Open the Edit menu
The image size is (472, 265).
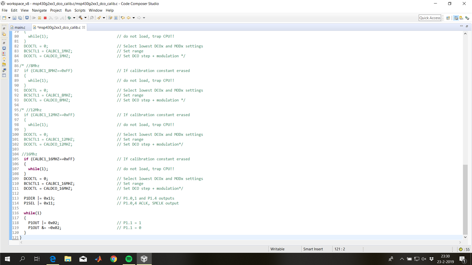coord(14,10)
